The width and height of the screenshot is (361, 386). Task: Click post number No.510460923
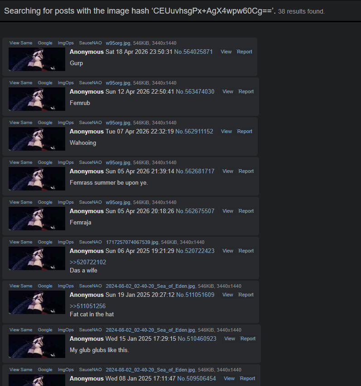click(197, 339)
